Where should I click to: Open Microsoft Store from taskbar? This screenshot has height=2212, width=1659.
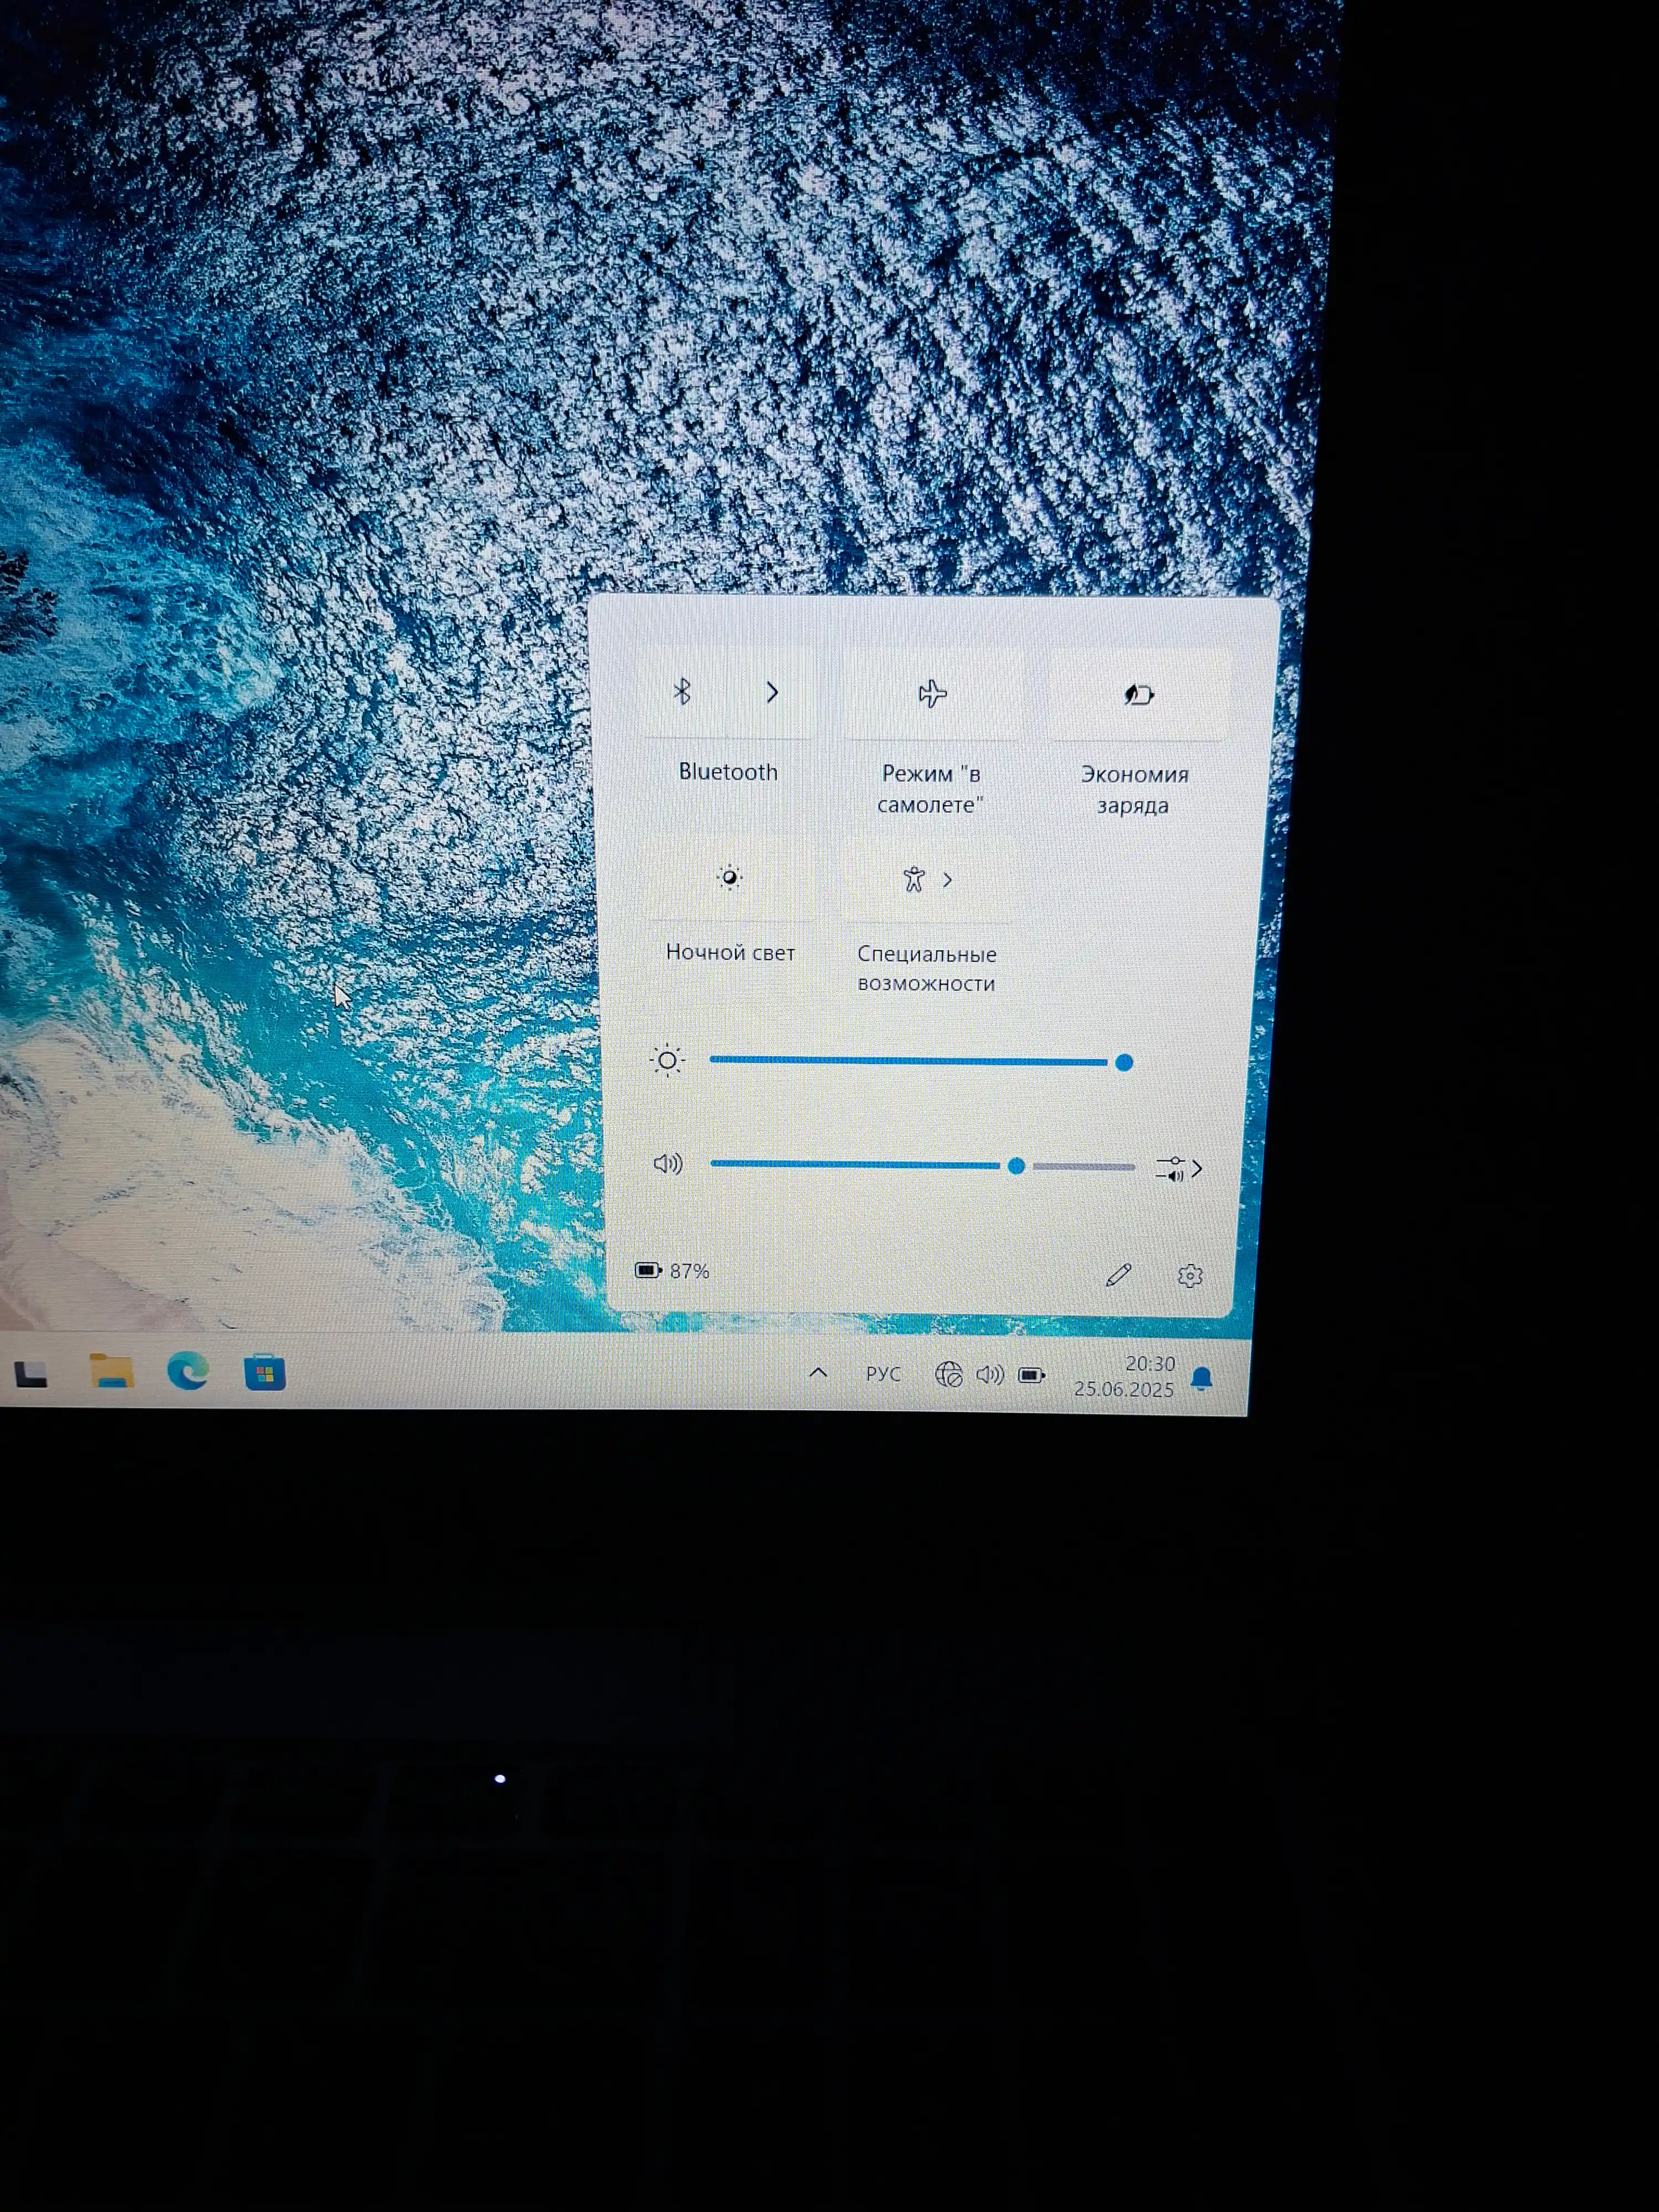point(265,1372)
